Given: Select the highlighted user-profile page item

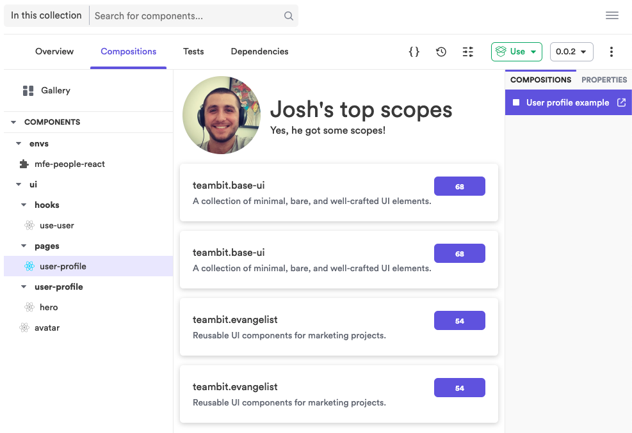Looking at the screenshot, I should click(x=88, y=266).
